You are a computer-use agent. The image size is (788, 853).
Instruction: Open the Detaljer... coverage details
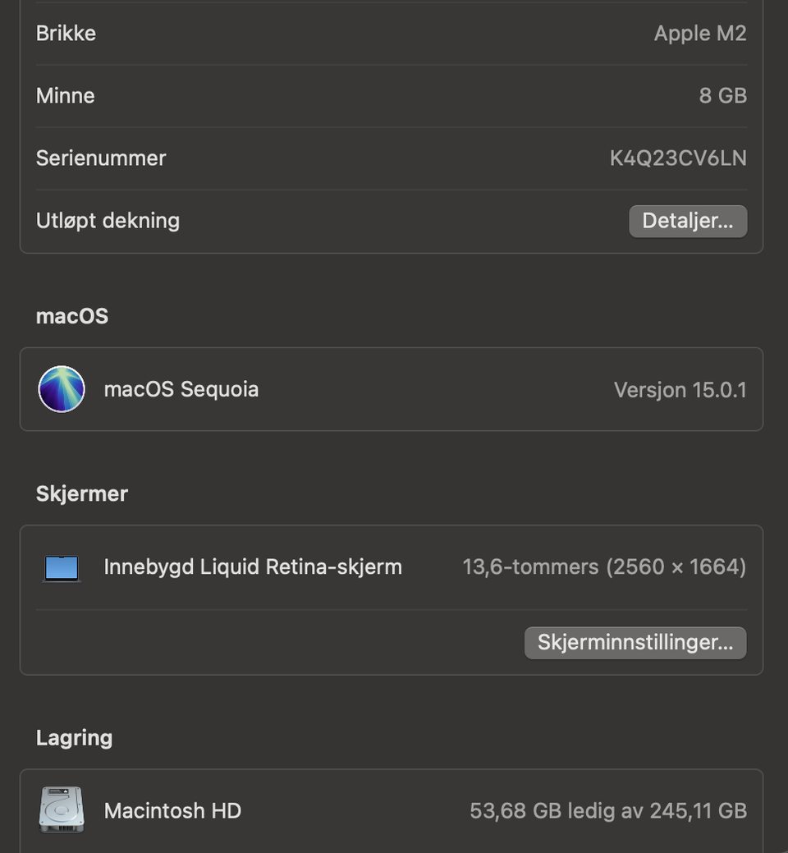coord(688,221)
